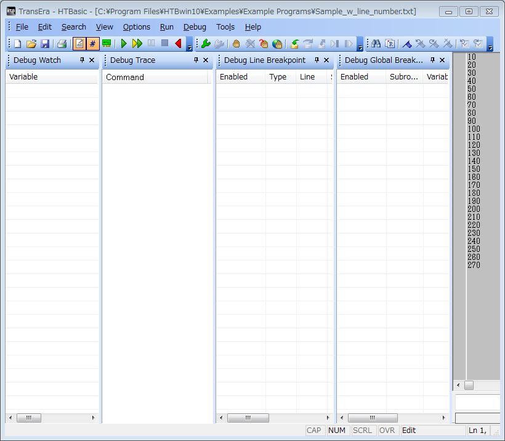The height and width of the screenshot is (441, 505).
Task: Pin the Debug Line Breakpoint panel
Action: [317, 60]
